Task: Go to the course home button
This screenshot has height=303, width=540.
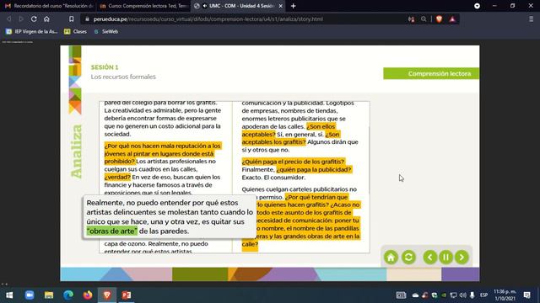Action: 391,257
